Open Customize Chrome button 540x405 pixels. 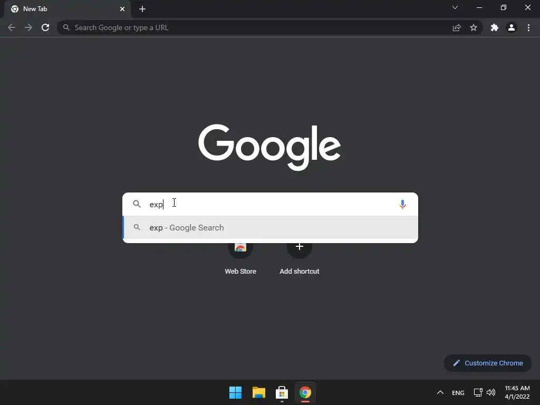point(488,363)
